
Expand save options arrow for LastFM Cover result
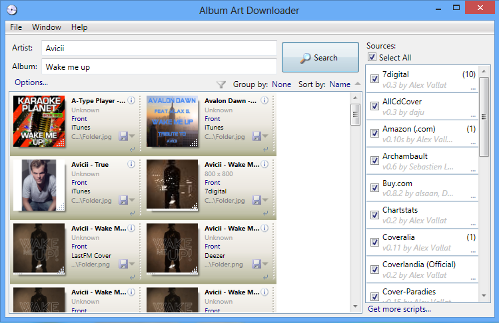[132, 264]
